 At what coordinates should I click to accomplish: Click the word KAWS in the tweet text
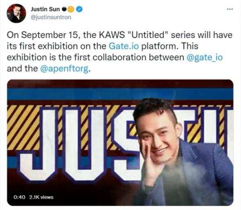(112, 35)
